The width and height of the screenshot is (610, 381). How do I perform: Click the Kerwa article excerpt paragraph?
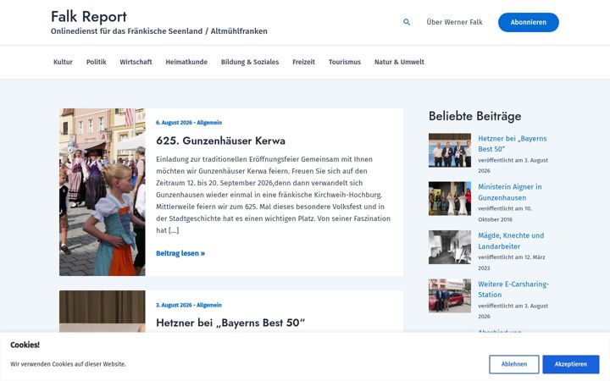coord(273,195)
